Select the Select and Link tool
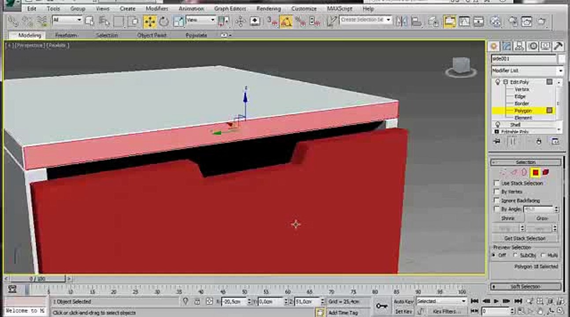This screenshot has height=317, width=570. click(13, 21)
